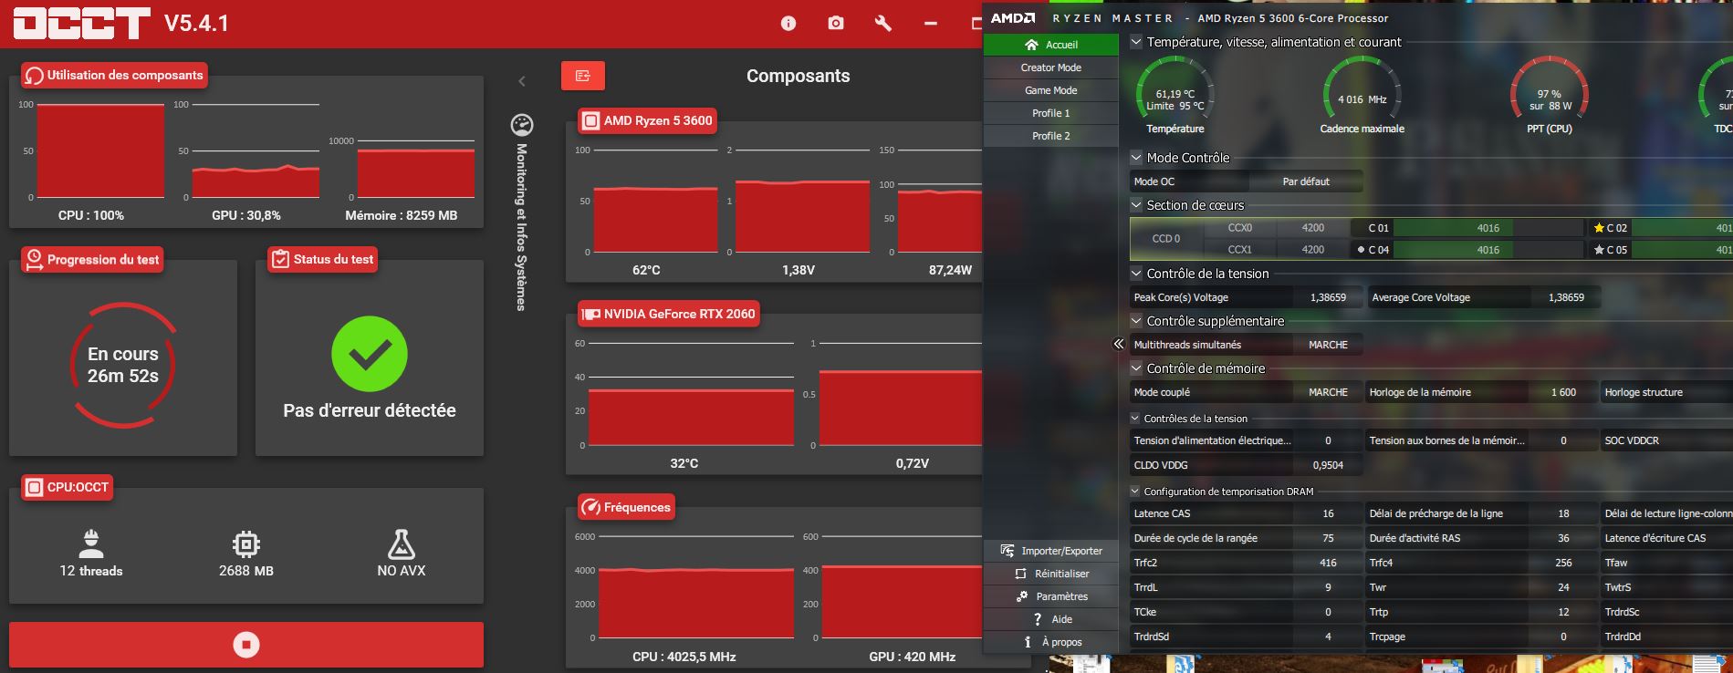
Task: Collapse Configuration de temporisation DRAM section
Action: [x=1136, y=492]
